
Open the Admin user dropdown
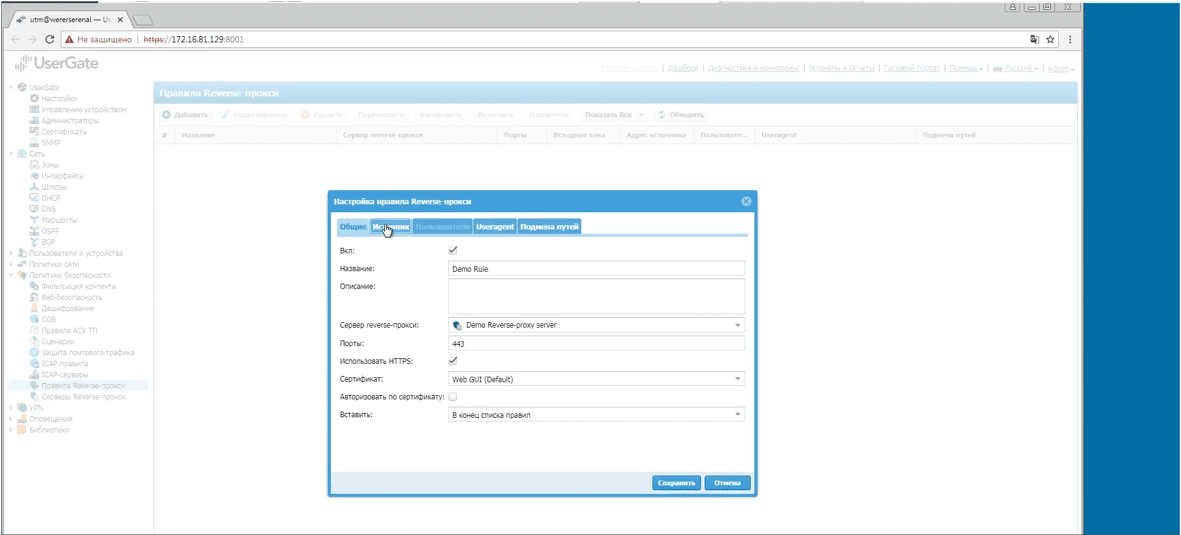pos(1061,68)
